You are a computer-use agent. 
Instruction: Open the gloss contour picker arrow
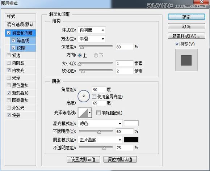[x=90, y=113]
